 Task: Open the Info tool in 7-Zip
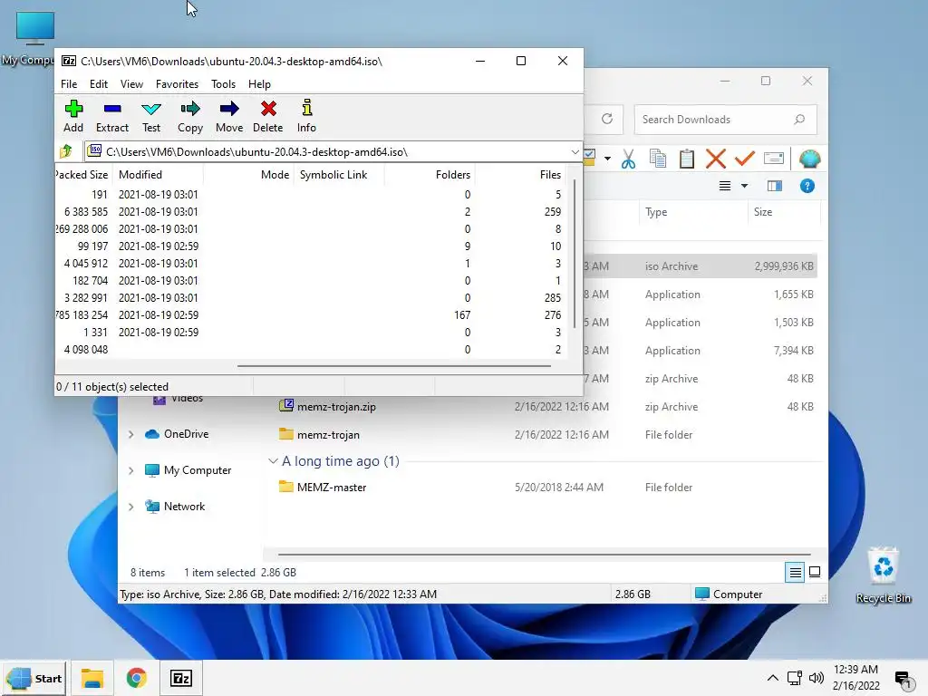[x=306, y=116]
